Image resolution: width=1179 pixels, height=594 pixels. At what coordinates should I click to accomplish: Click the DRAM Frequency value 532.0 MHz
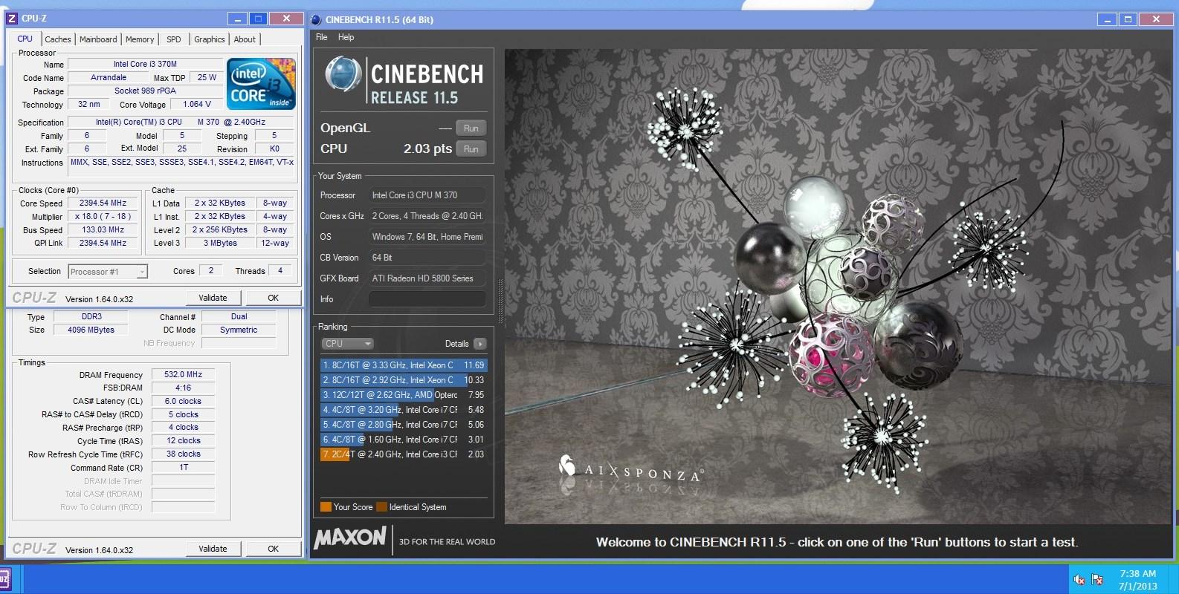(183, 374)
